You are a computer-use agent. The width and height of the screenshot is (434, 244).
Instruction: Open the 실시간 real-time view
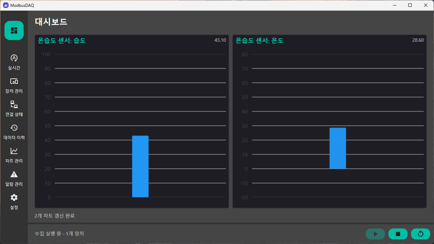coord(14,62)
